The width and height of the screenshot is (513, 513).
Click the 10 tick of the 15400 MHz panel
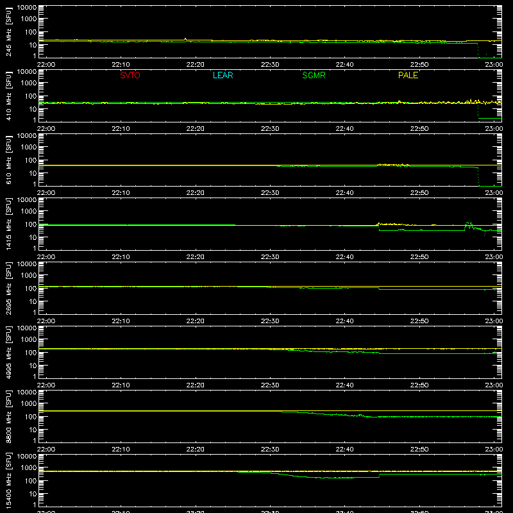33,494
